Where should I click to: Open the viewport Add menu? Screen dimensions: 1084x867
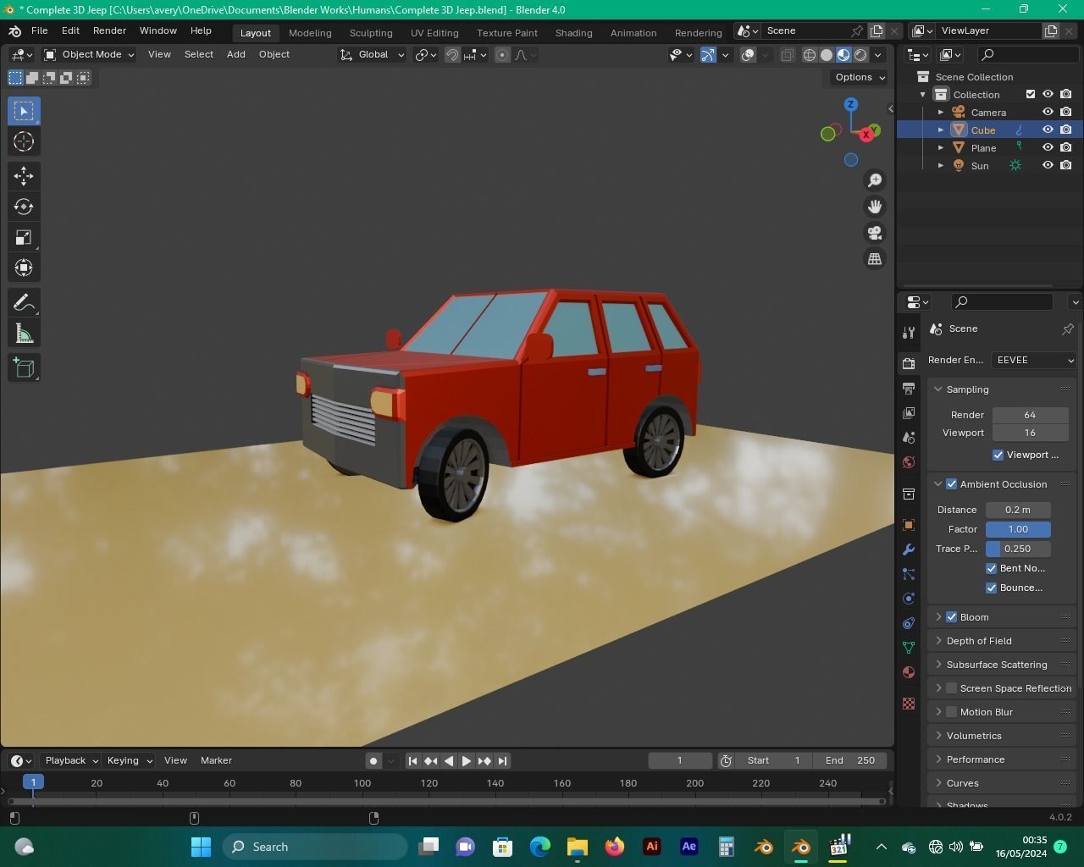[x=235, y=54]
